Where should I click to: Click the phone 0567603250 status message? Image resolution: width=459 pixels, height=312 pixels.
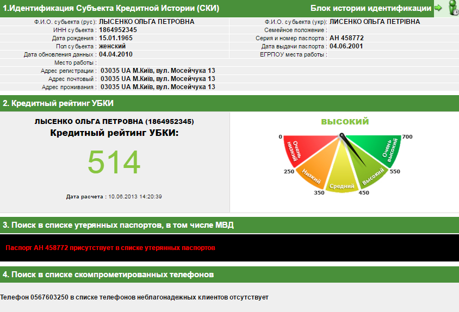click(x=134, y=297)
